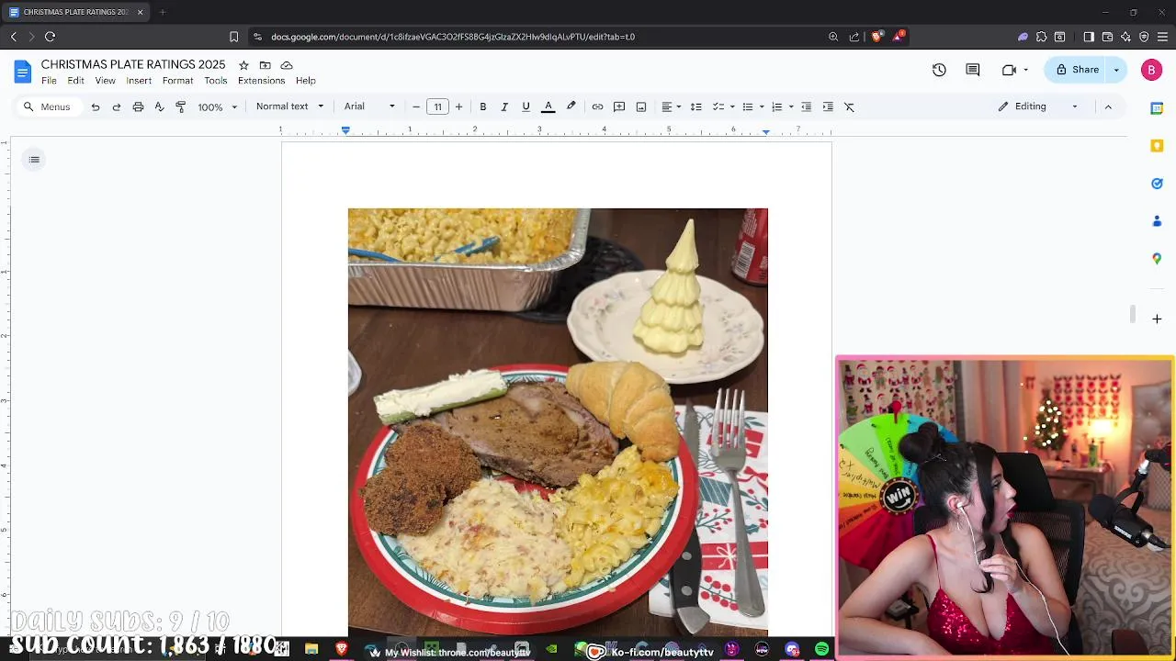Expand the numbered list options dropdown
Screen dimensions: 1176x661
click(790, 106)
